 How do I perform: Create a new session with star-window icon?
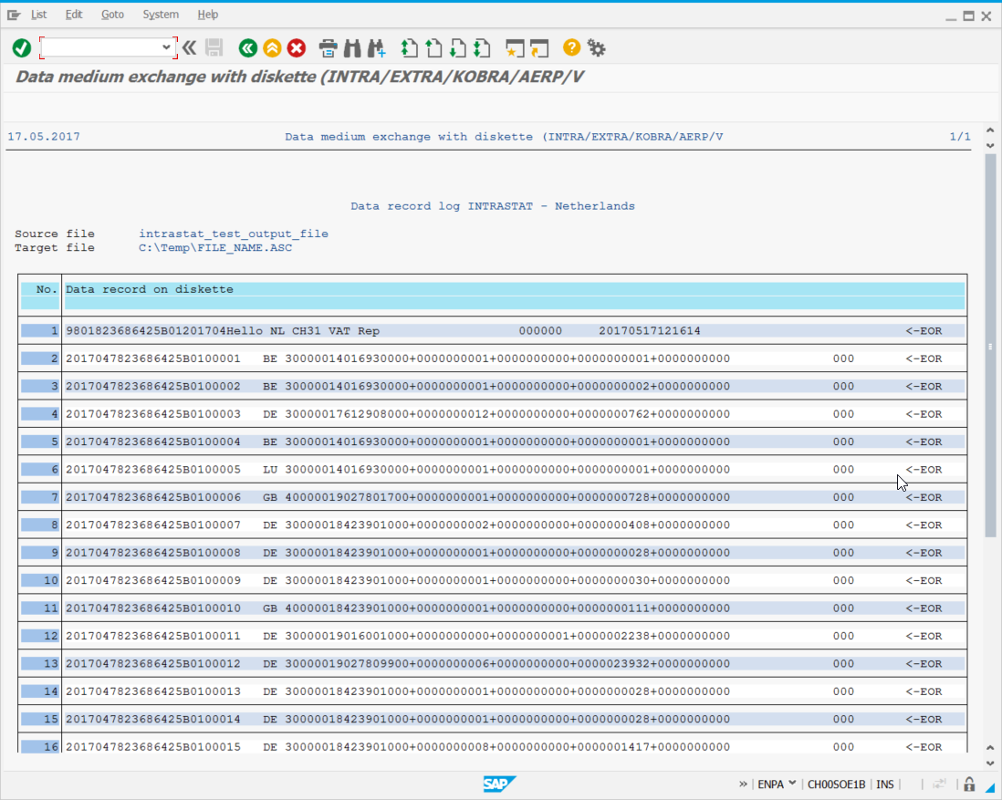[515, 48]
